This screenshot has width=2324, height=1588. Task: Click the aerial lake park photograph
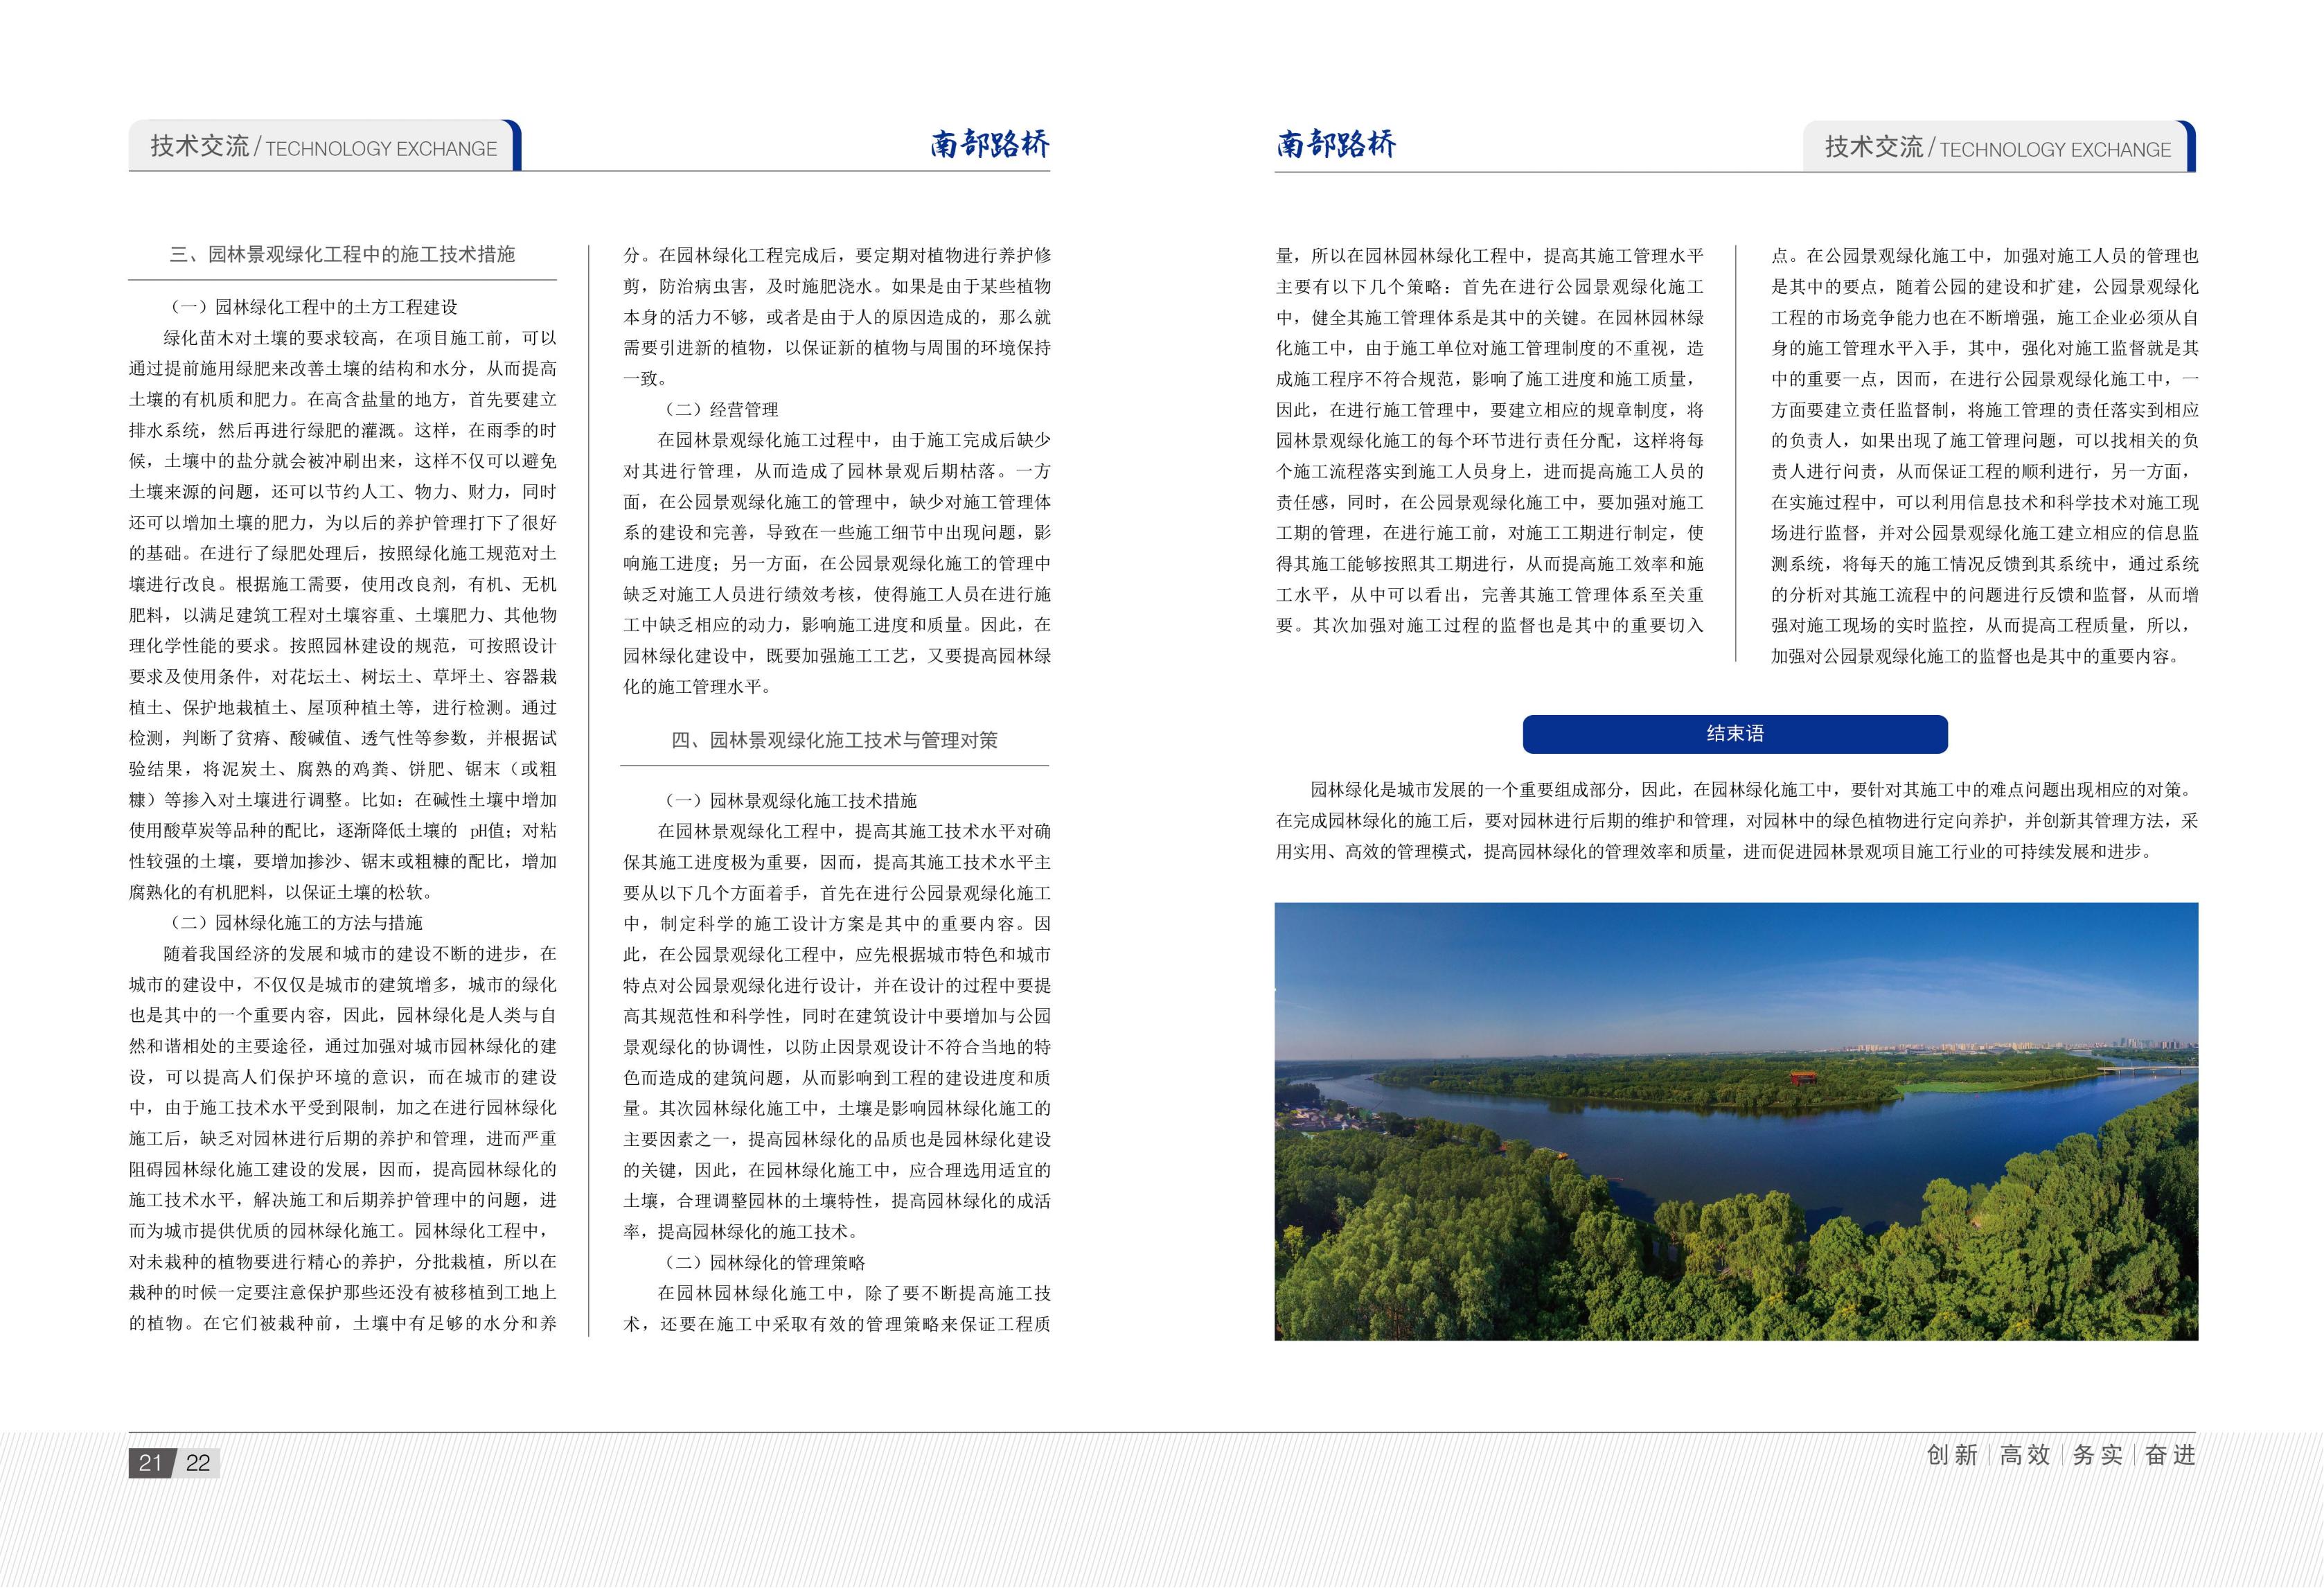point(1736,1121)
